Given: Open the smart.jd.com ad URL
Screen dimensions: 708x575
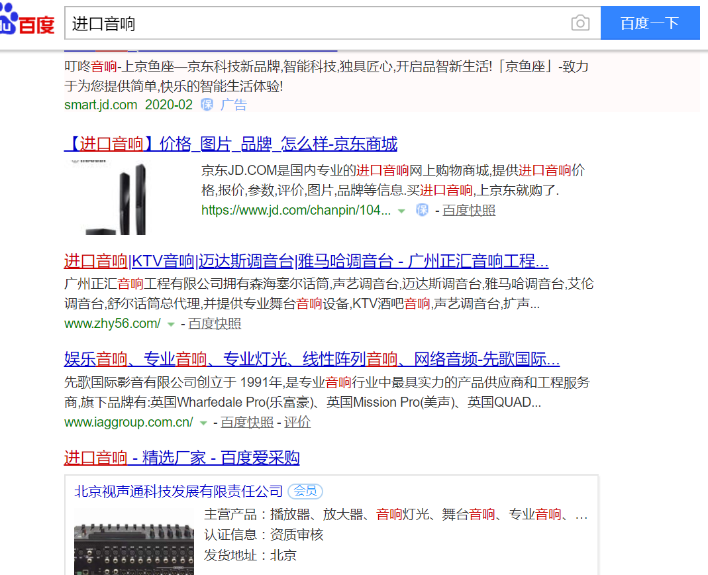Looking at the screenshot, I should coord(101,105).
